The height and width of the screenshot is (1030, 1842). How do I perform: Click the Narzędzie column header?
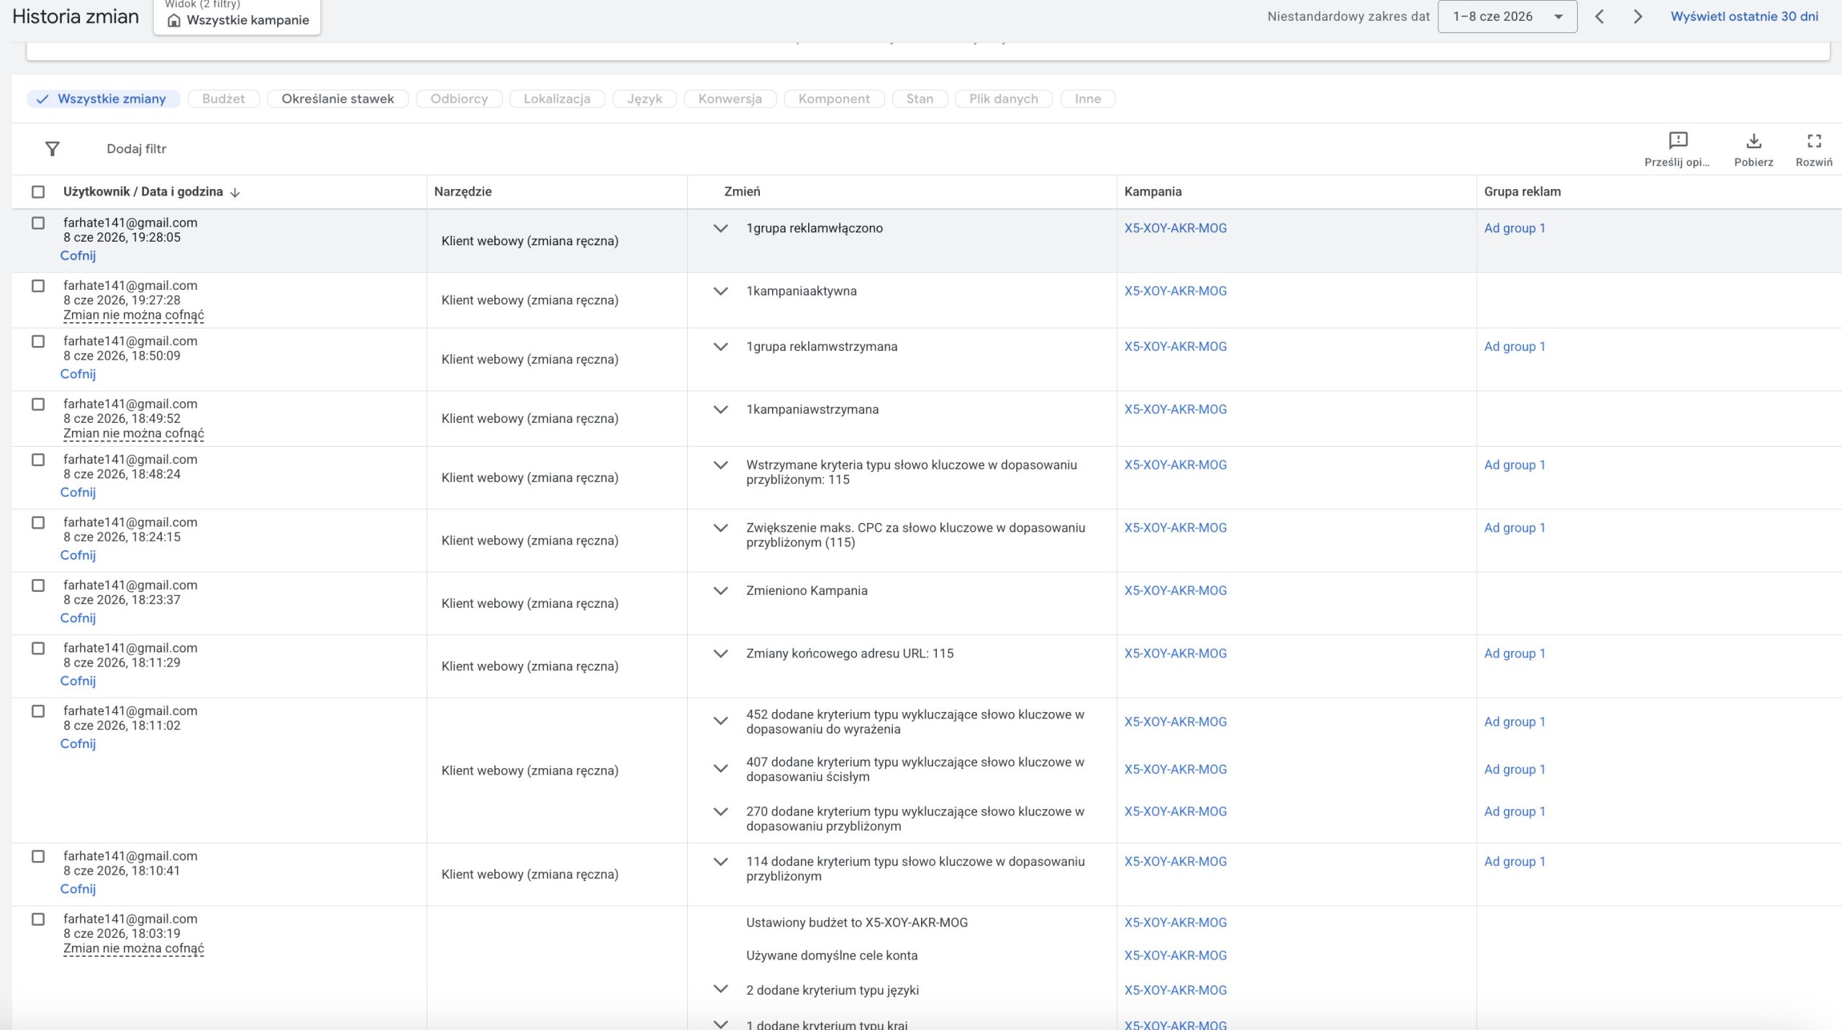463,192
